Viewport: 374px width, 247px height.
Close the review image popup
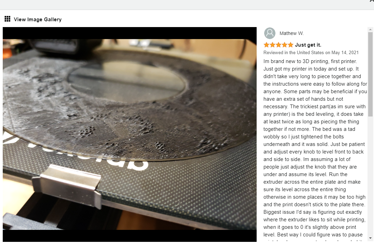[371, 1]
